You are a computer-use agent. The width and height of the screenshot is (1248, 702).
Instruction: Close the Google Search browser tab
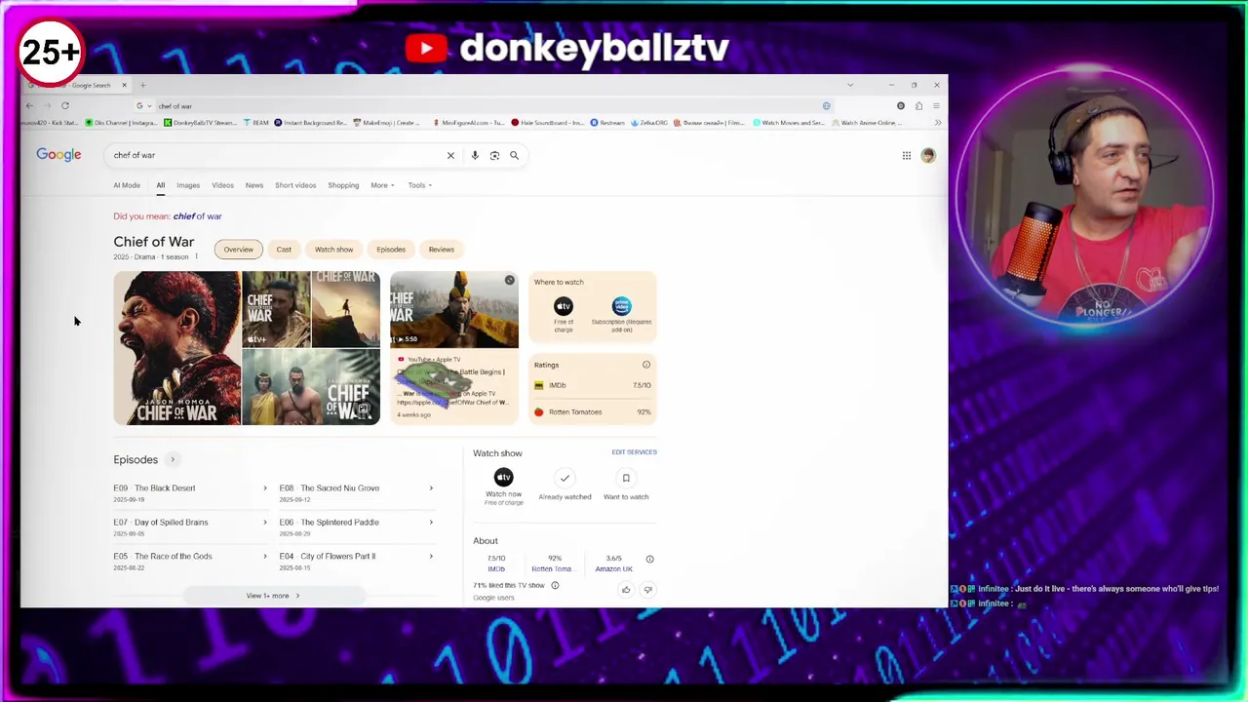124,85
